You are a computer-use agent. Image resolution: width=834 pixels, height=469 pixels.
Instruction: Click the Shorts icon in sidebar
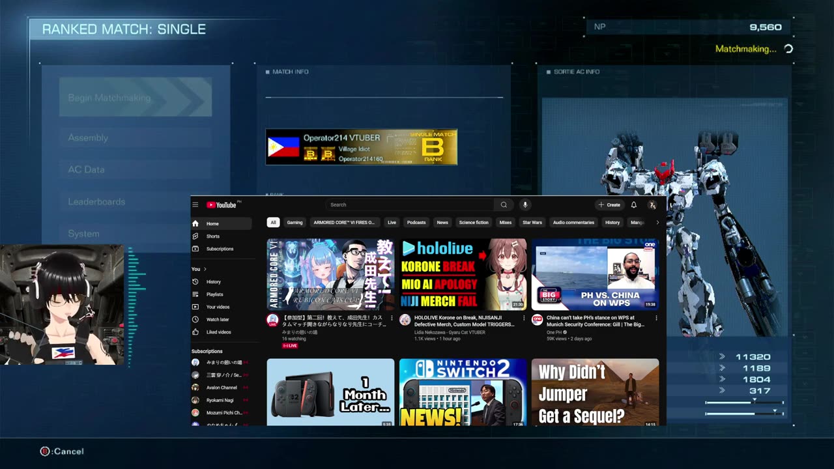point(195,236)
